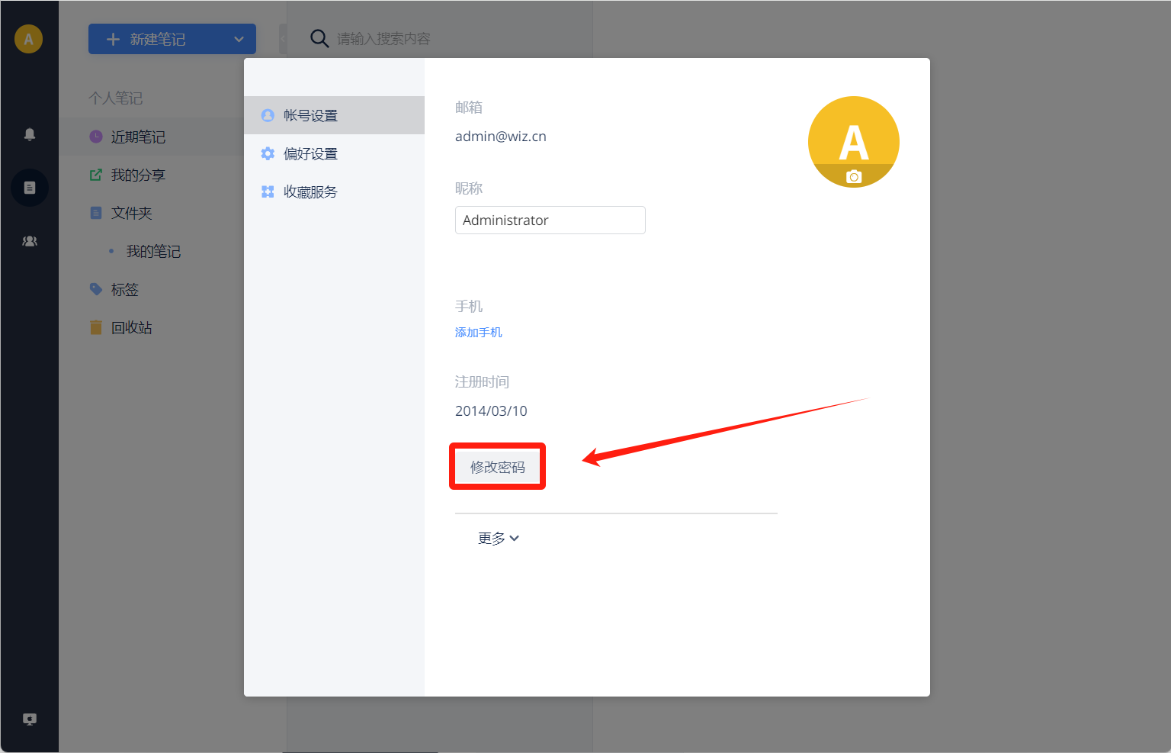Open the team groups icon
The image size is (1171, 753).
pos(30,241)
